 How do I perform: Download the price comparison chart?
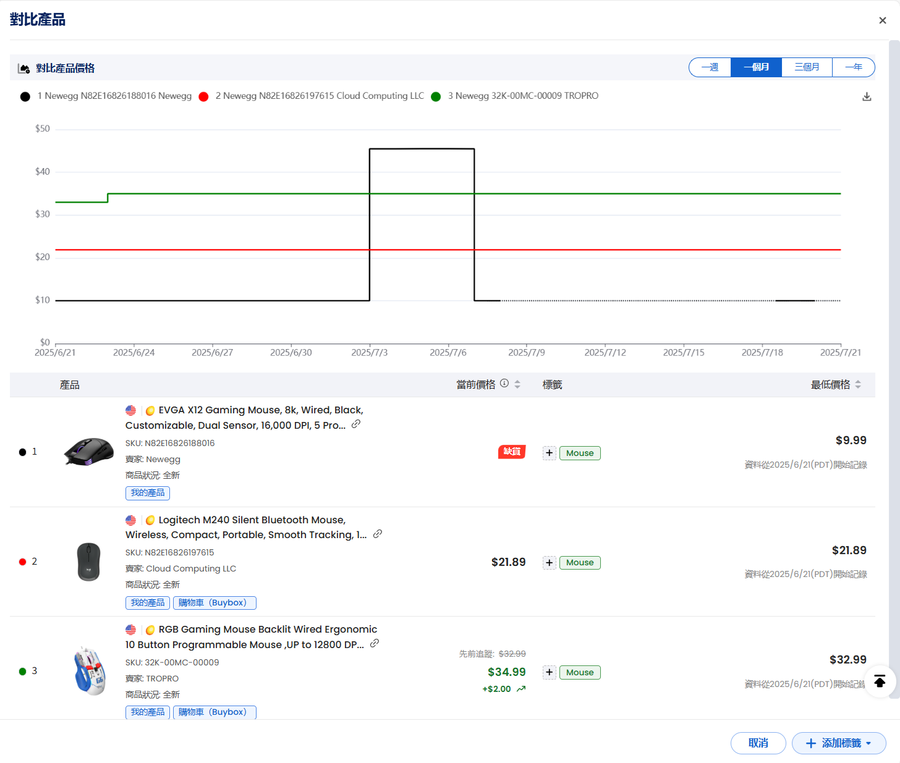tap(867, 97)
